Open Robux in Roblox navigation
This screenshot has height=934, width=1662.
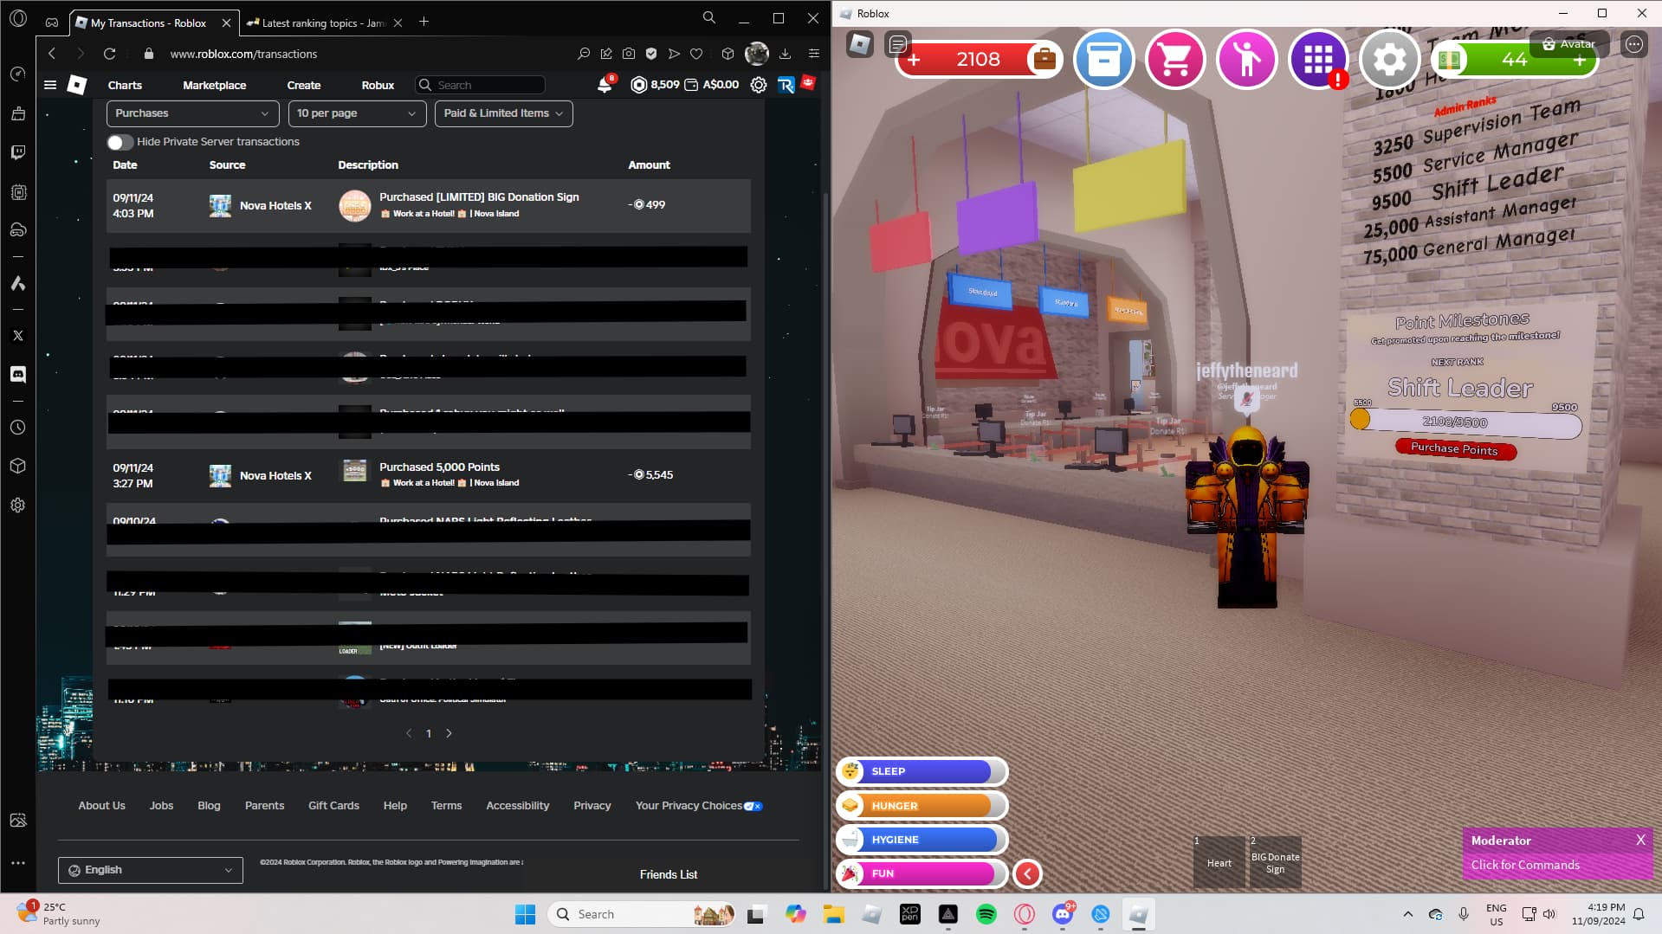coord(378,85)
